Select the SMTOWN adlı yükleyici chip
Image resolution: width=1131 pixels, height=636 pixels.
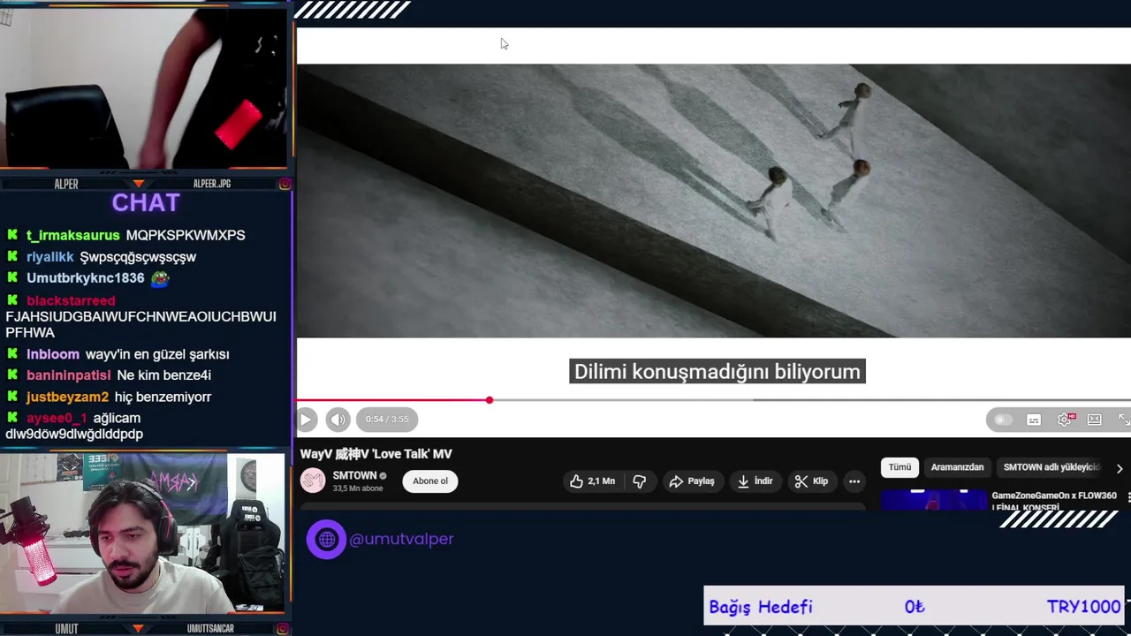1051,467
